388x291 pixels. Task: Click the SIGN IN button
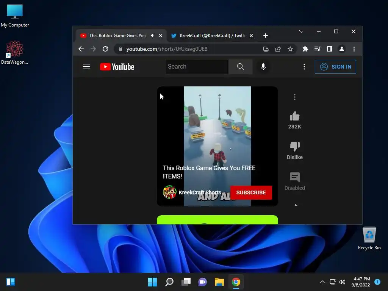pos(335,67)
